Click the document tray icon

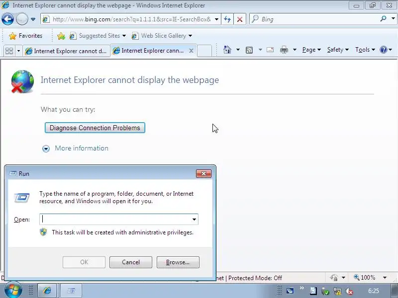313,291
